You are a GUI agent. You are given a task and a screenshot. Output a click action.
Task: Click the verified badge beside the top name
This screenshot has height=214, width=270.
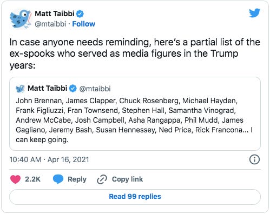(x=80, y=14)
